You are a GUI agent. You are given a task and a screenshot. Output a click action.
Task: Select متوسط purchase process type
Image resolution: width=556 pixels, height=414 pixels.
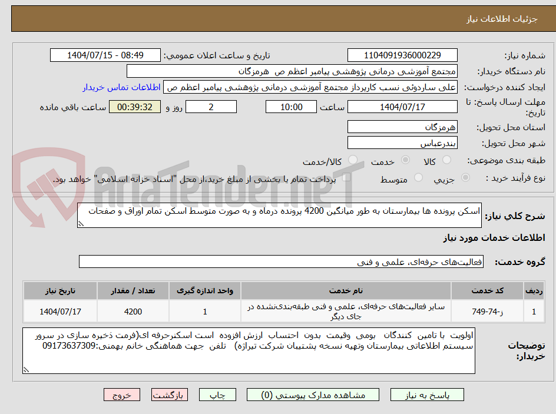click(x=418, y=178)
